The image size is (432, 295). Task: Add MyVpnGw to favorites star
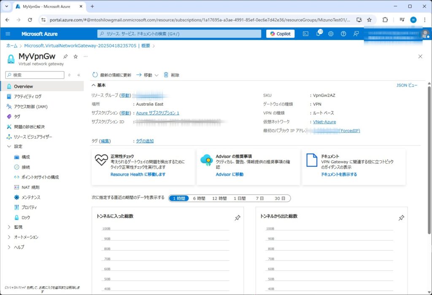[x=76, y=57]
